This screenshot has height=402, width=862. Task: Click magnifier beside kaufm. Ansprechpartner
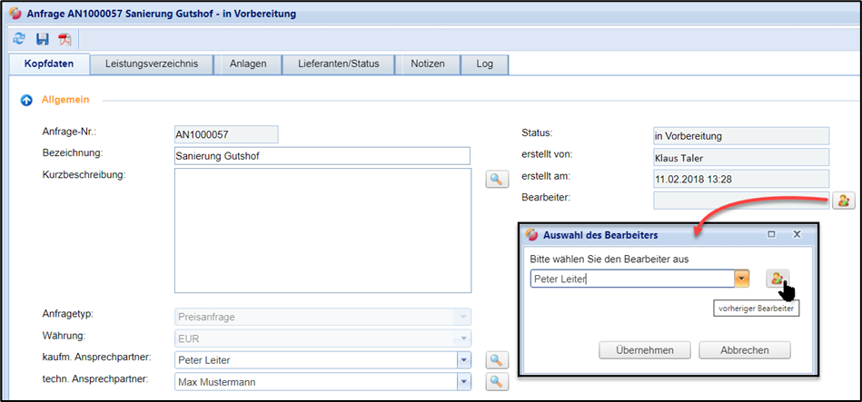pyautogui.click(x=496, y=361)
